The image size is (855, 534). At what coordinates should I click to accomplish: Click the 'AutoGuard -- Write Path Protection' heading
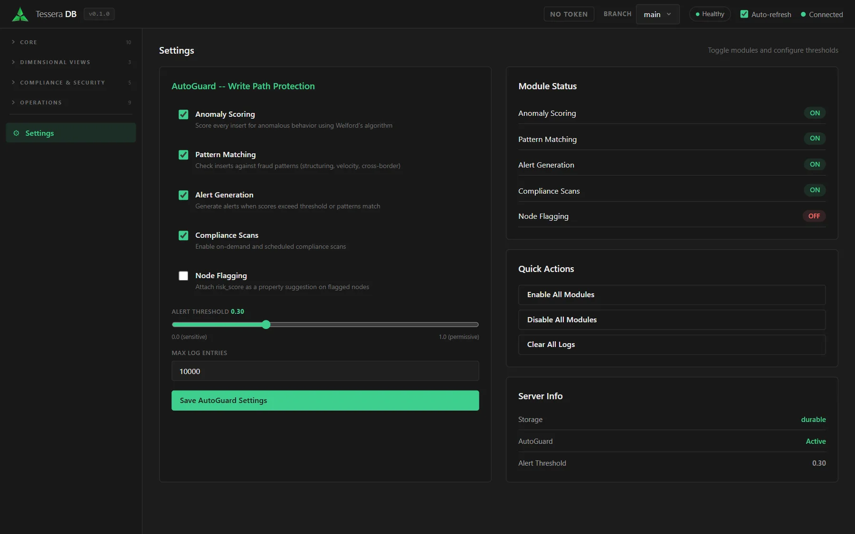pyautogui.click(x=243, y=86)
